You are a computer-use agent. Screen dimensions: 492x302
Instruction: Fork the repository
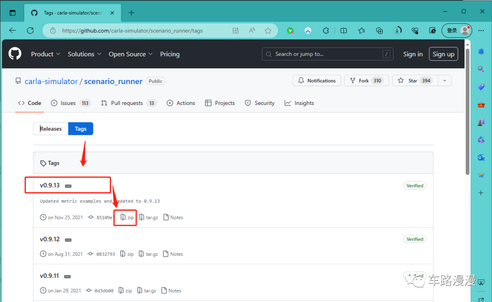[366, 80]
